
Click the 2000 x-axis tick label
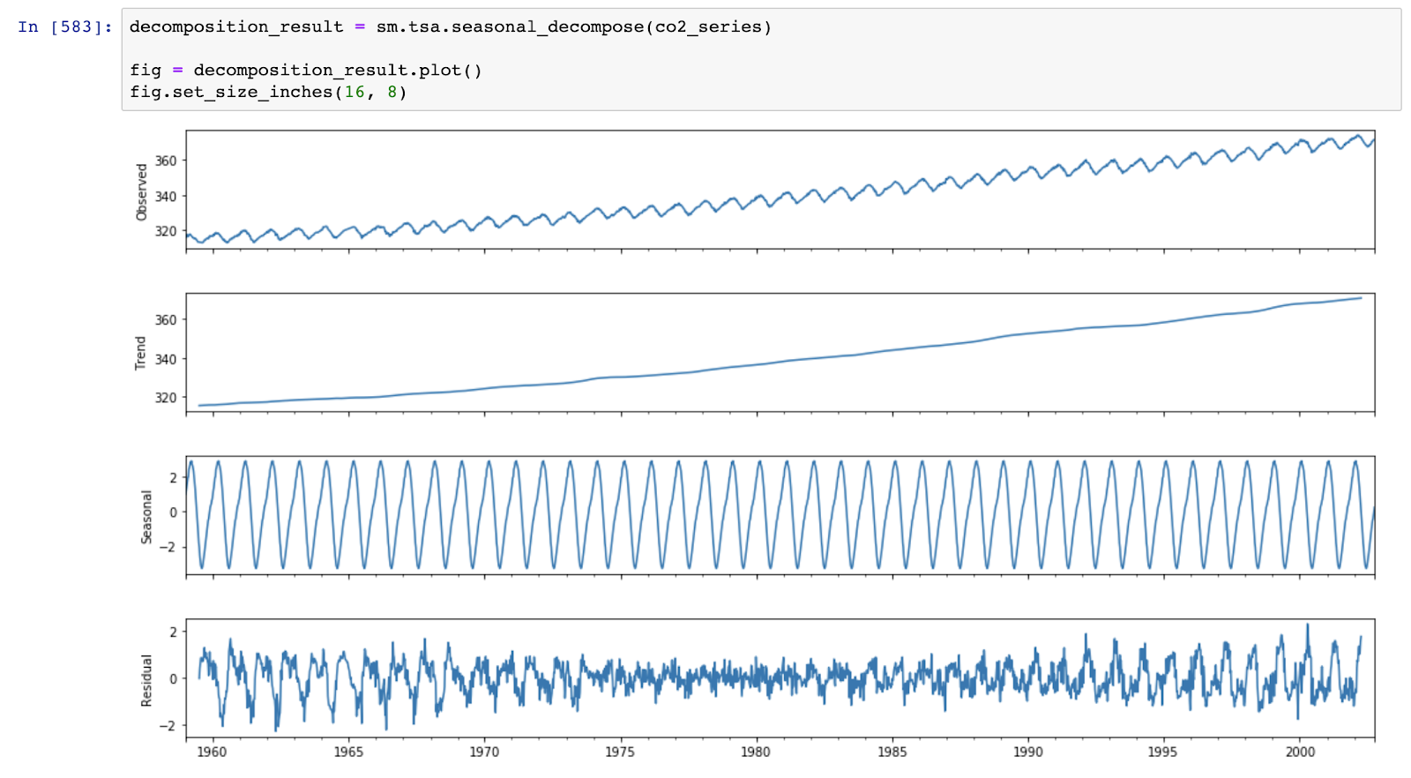coord(1300,752)
